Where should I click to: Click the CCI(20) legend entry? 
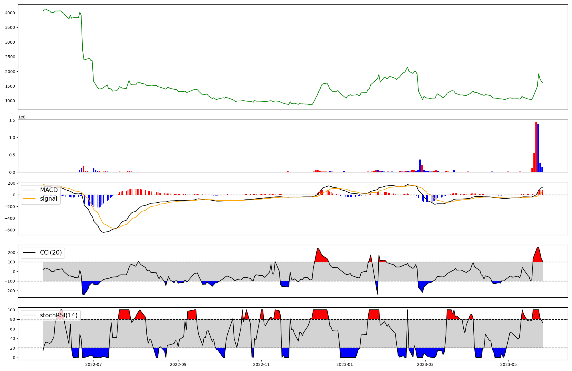pyautogui.click(x=51, y=253)
